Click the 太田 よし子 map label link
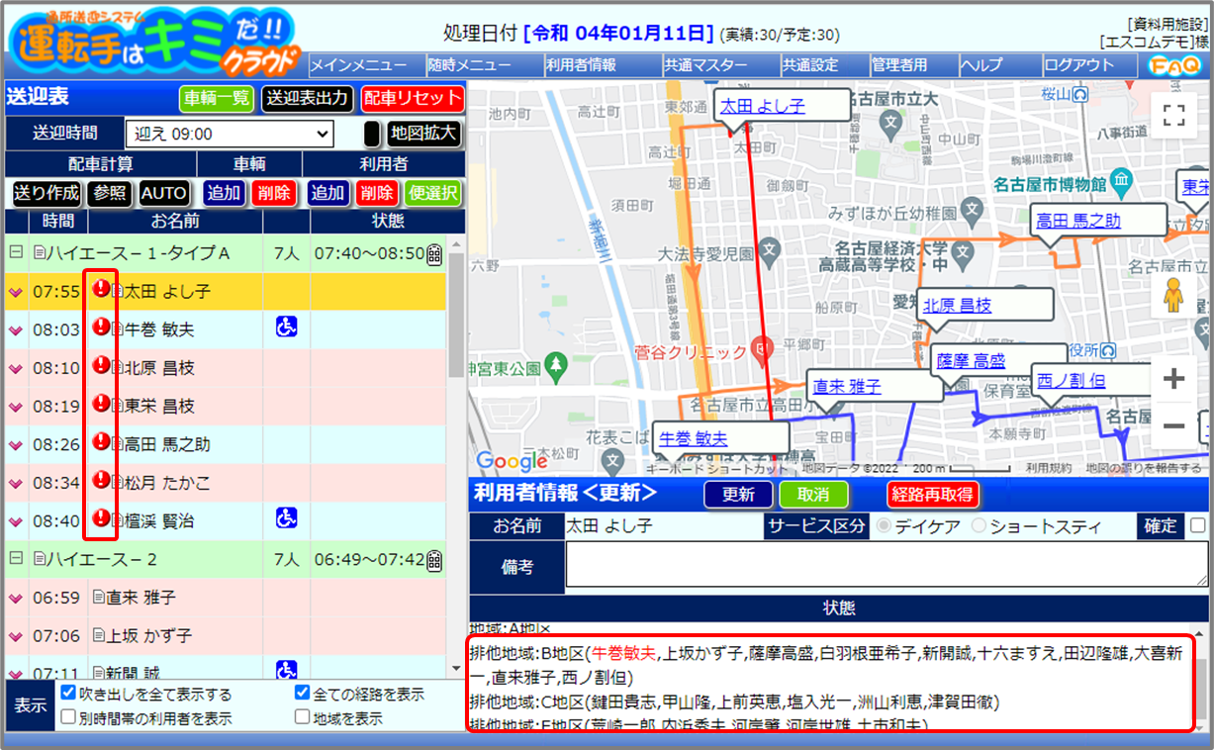The image size is (1214, 750). coord(762,105)
